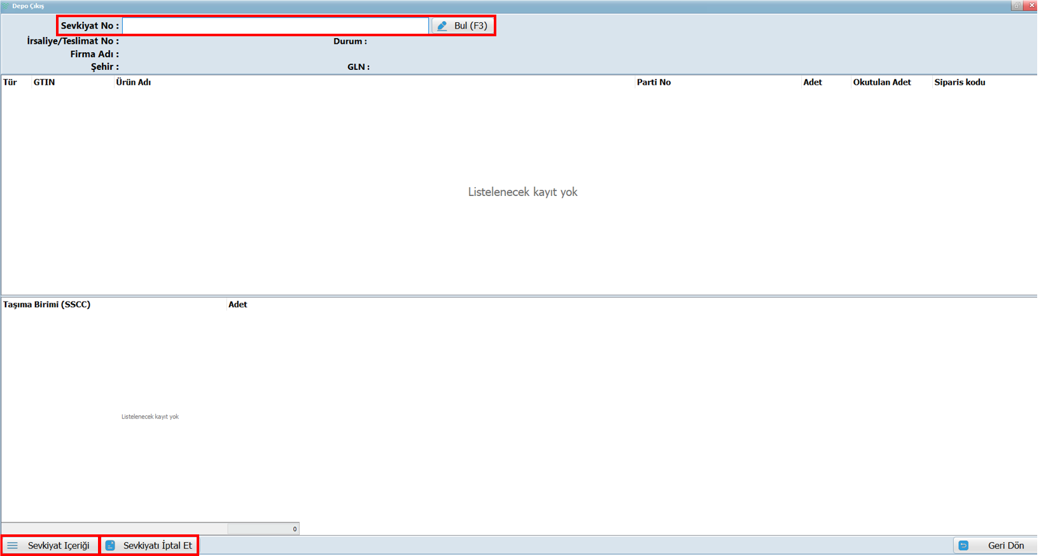Click the hamburger icon beside Sevkiyat İçeriği
Screen dimensions: 1041x556
(13, 546)
